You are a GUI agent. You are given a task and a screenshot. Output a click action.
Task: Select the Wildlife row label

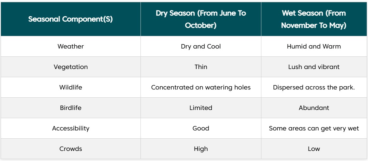[71, 87]
